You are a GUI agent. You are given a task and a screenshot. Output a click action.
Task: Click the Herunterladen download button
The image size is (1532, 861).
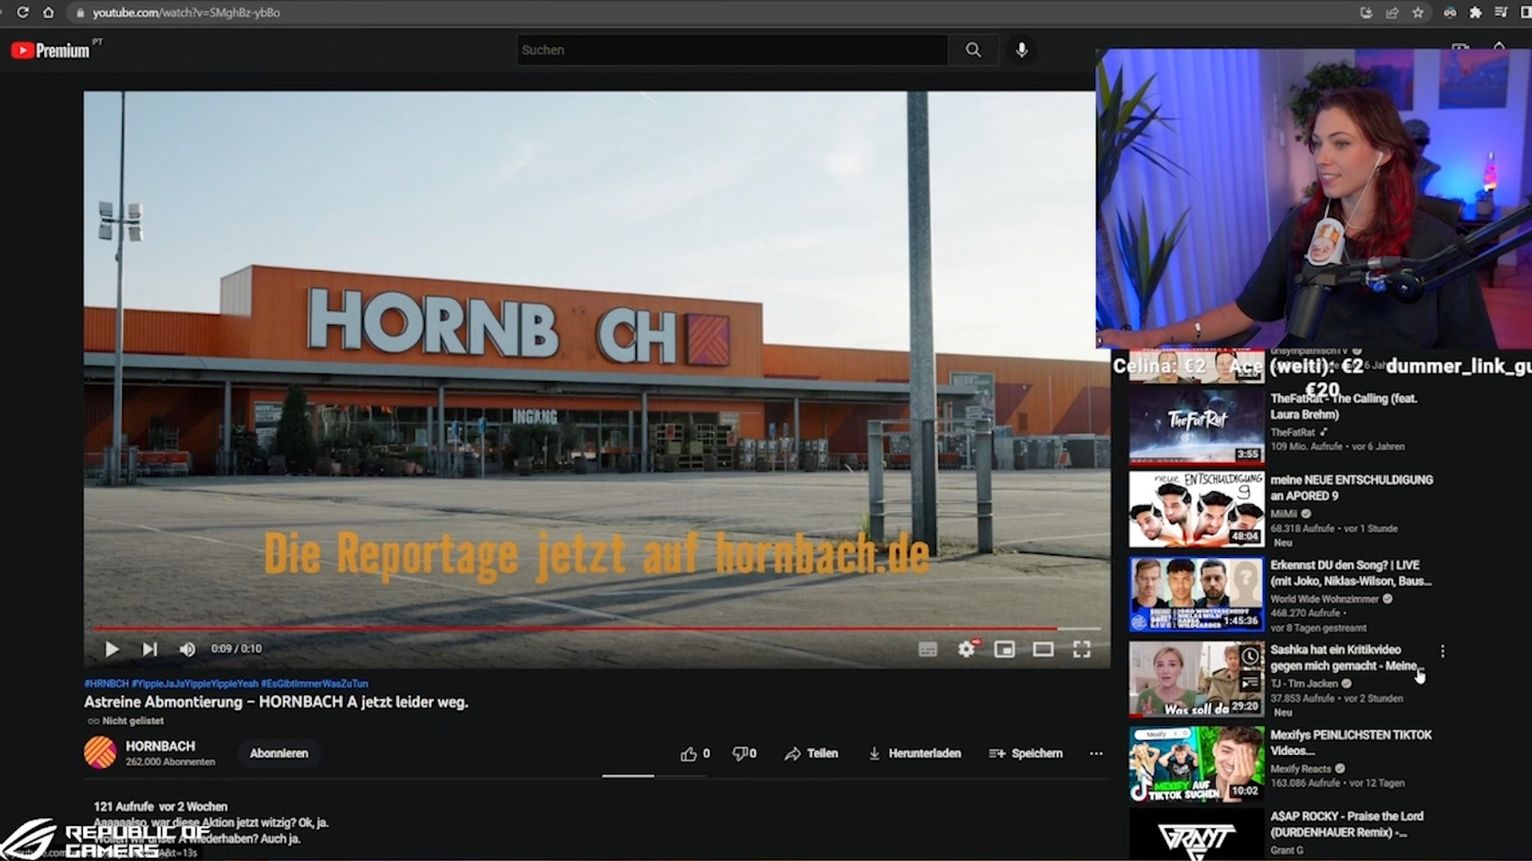pyautogui.click(x=914, y=753)
